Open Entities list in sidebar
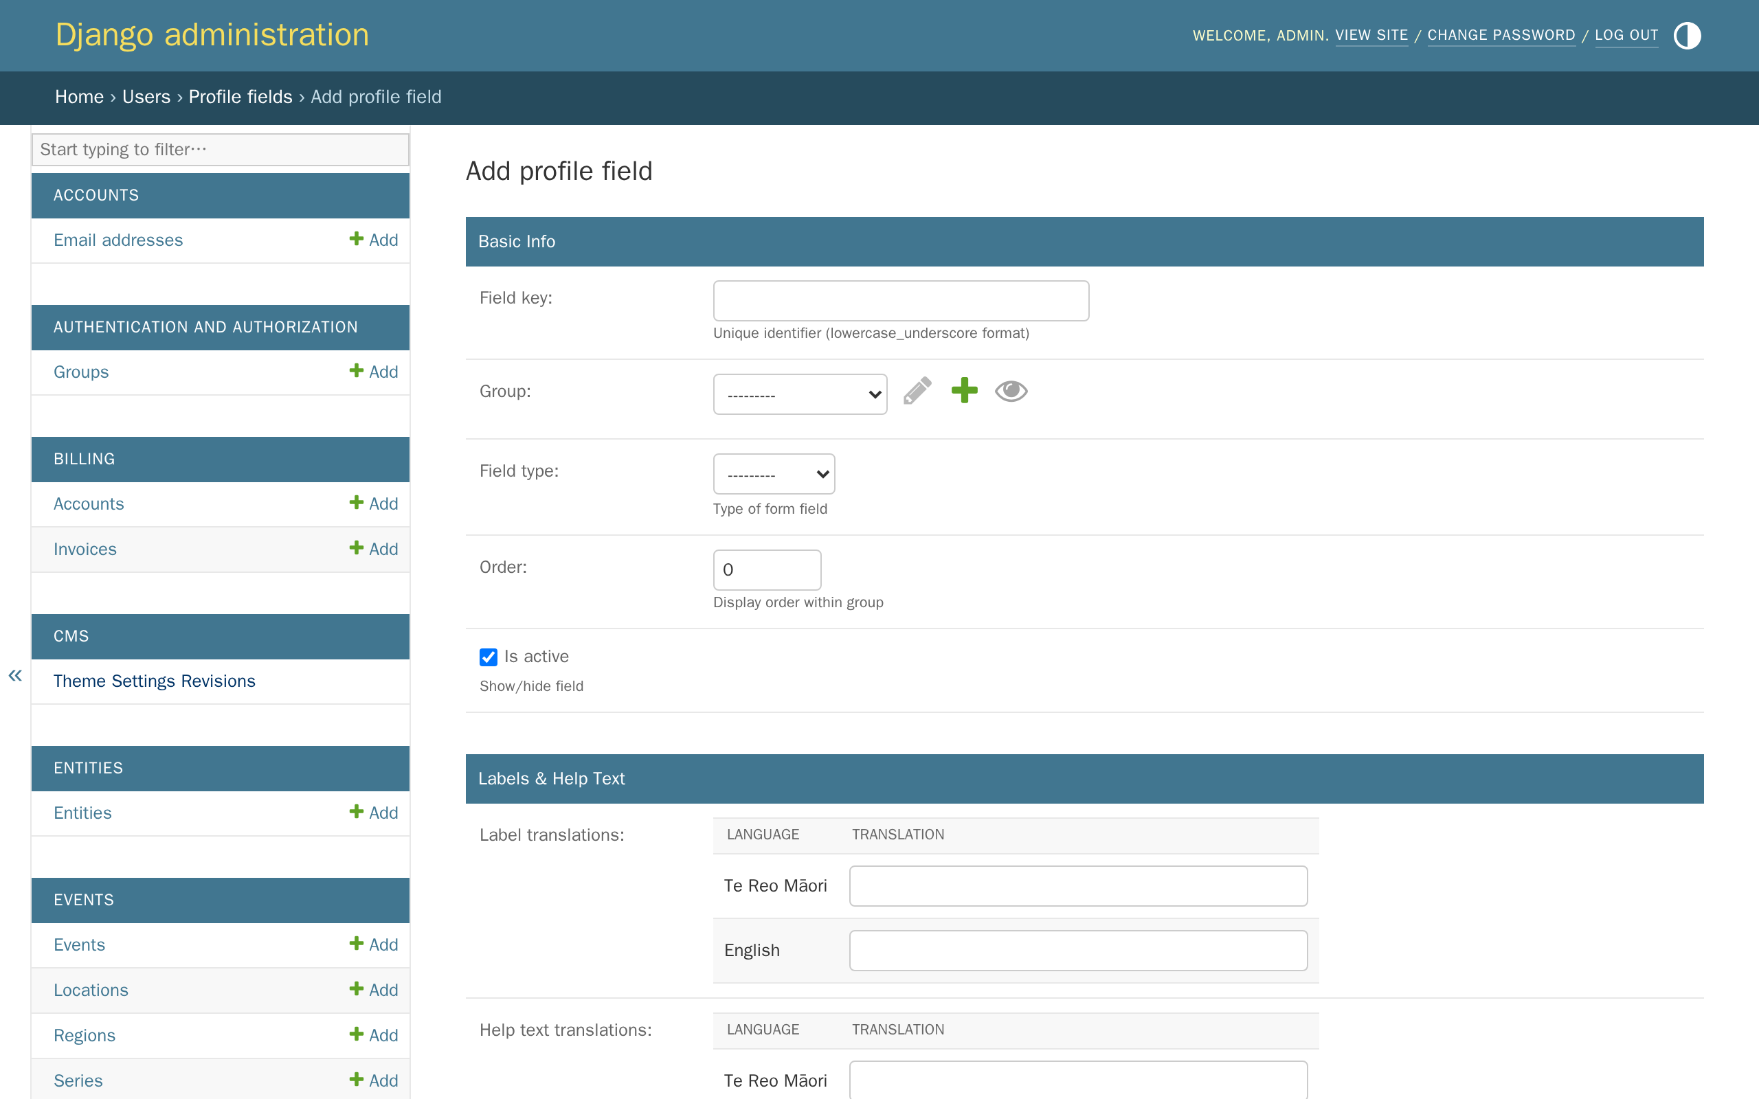This screenshot has height=1099, width=1759. (83, 813)
